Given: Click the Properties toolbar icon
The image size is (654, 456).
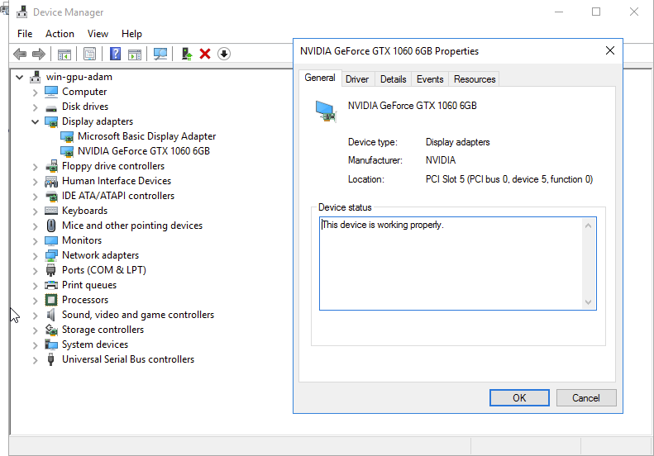Looking at the screenshot, I should point(89,54).
